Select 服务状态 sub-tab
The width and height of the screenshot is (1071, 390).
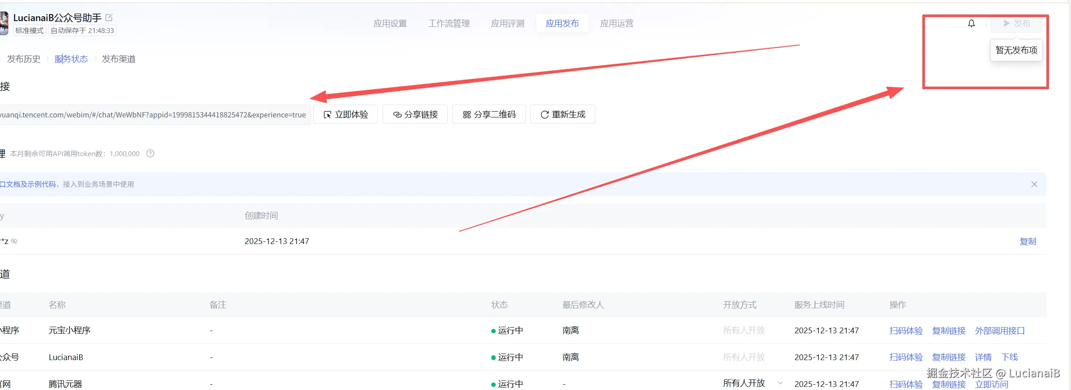coord(71,59)
